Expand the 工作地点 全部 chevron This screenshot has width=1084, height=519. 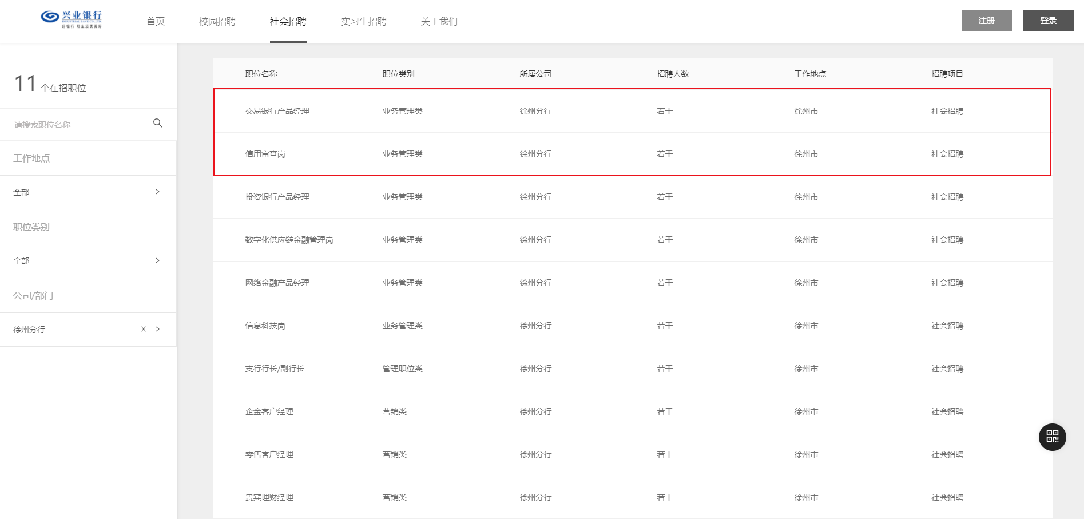tap(157, 192)
